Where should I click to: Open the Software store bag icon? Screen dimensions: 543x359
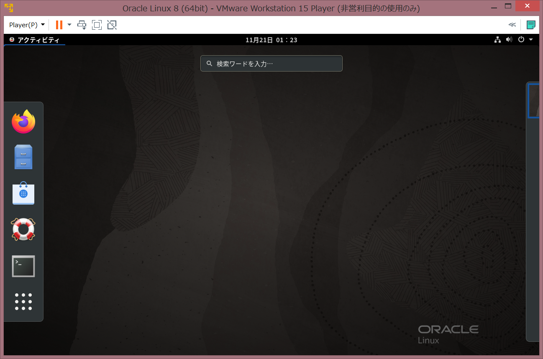[23, 193]
